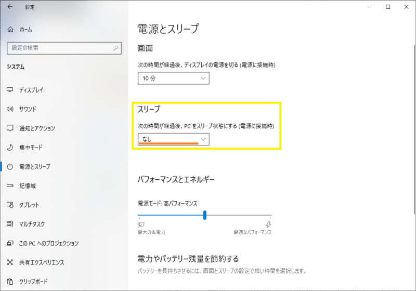Click the サウンド speaker icon
416x291 pixels.
click(10, 109)
